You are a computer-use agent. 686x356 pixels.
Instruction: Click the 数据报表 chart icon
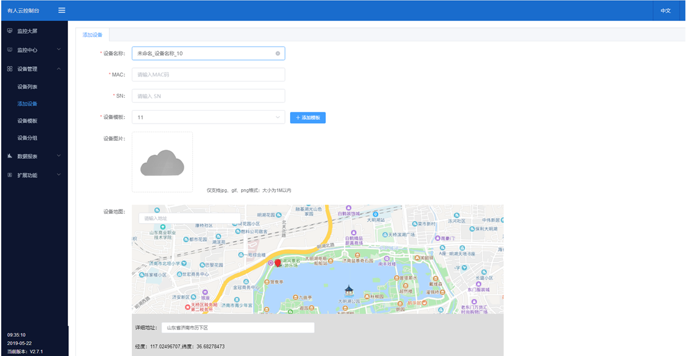pyautogui.click(x=10, y=156)
